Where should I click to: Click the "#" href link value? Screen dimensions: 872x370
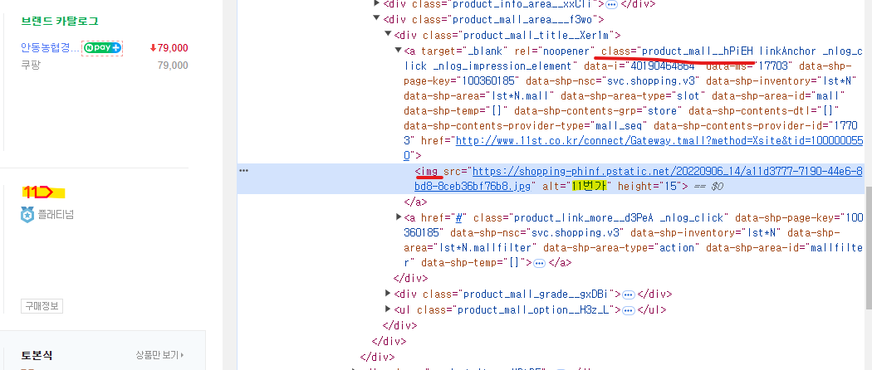point(460,217)
